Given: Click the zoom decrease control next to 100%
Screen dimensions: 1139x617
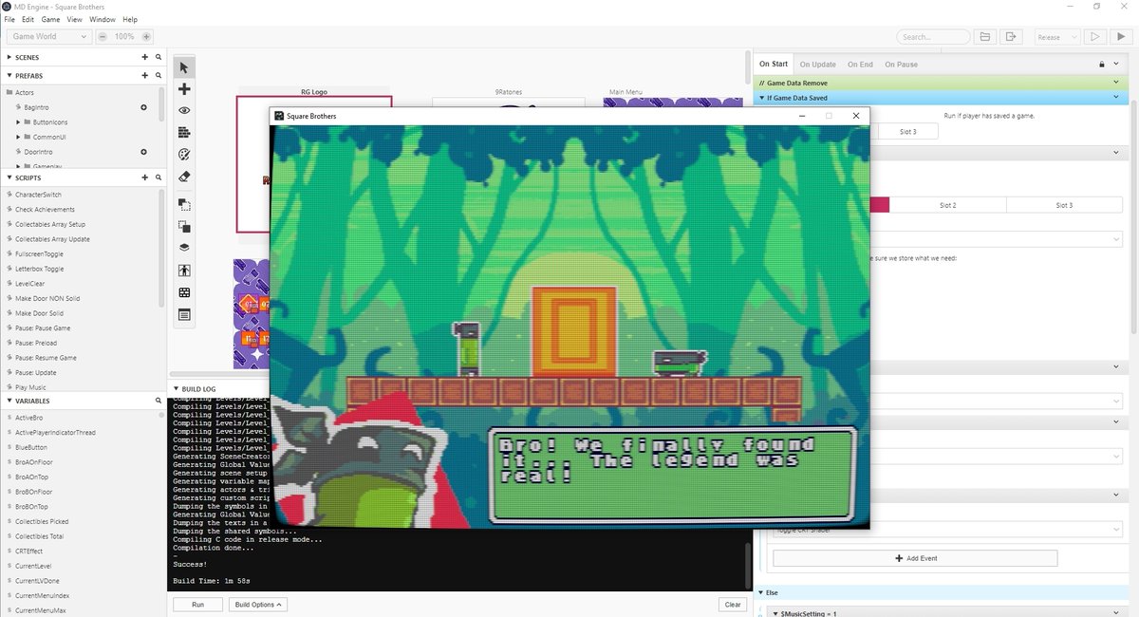Looking at the screenshot, I should pos(102,36).
